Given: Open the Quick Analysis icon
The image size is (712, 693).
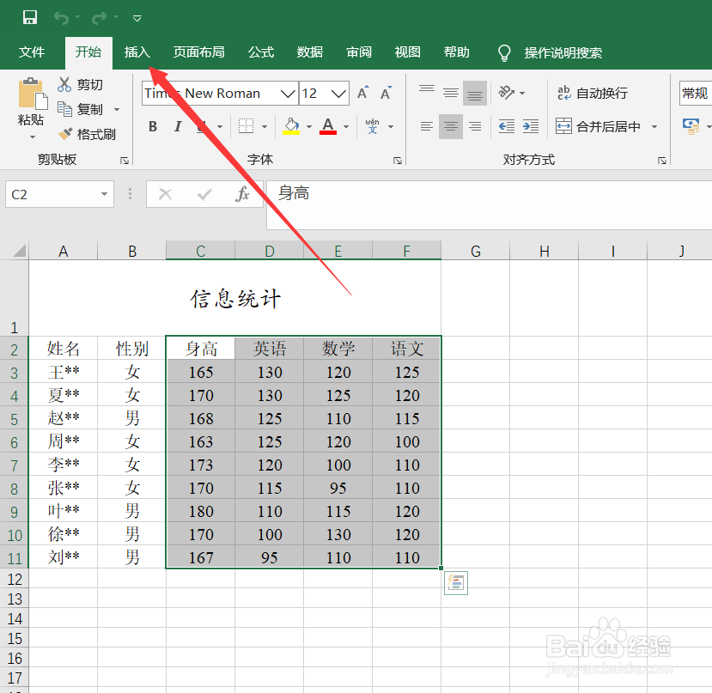Looking at the screenshot, I should click(456, 582).
